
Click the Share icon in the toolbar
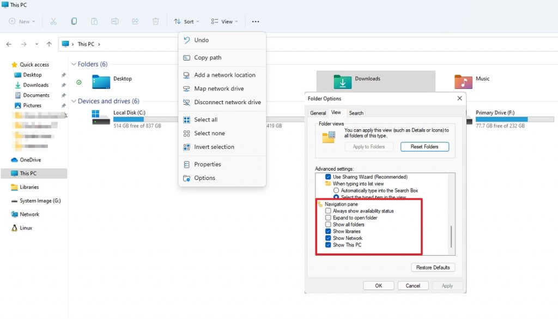tap(135, 21)
